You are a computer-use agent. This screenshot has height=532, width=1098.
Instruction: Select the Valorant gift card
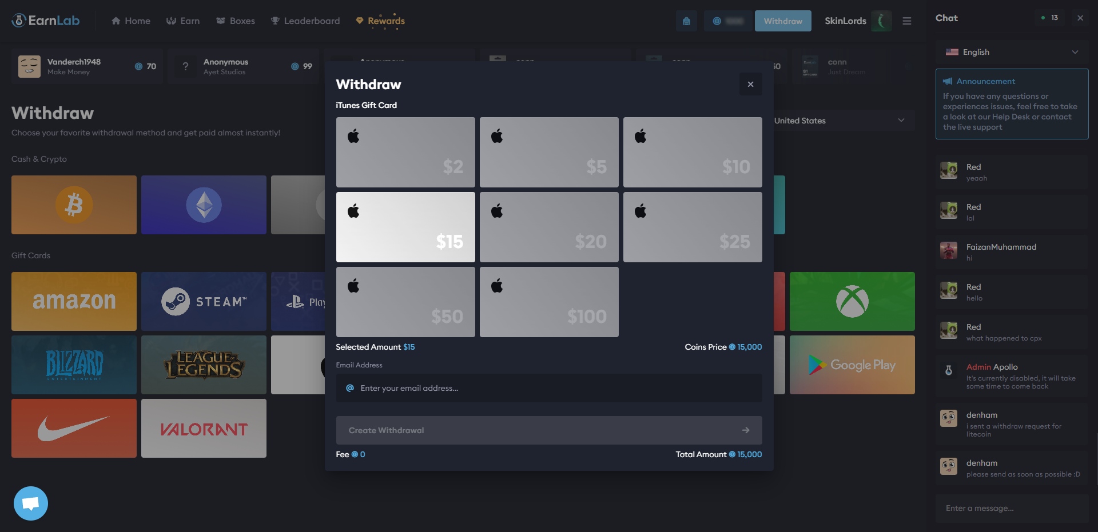point(204,428)
